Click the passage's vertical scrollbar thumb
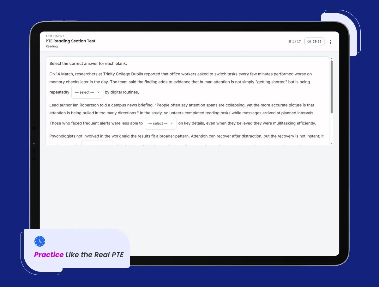The image size is (379, 287). (331, 87)
